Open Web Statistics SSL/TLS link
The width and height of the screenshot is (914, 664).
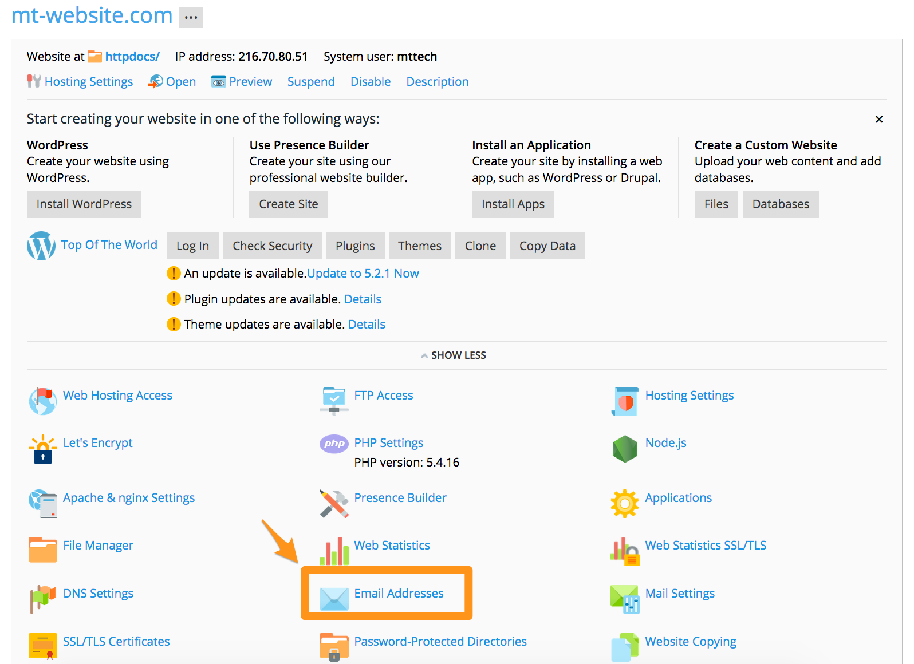tap(706, 546)
